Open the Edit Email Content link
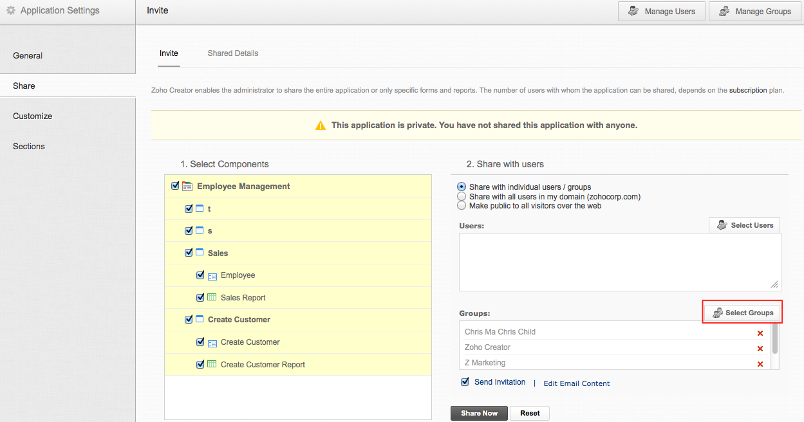Screen dimensions: 804x422 click(x=576, y=383)
